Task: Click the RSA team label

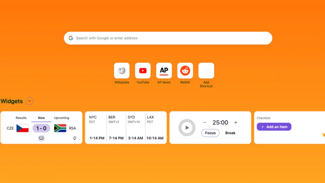Action: [x=73, y=128]
